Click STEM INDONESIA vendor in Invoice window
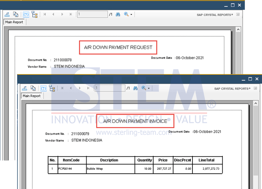This screenshot has height=189, width=262. click(87, 140)
